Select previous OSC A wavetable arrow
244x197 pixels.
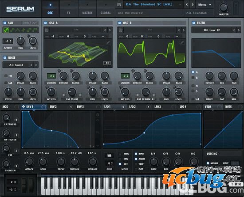[105, 30]
